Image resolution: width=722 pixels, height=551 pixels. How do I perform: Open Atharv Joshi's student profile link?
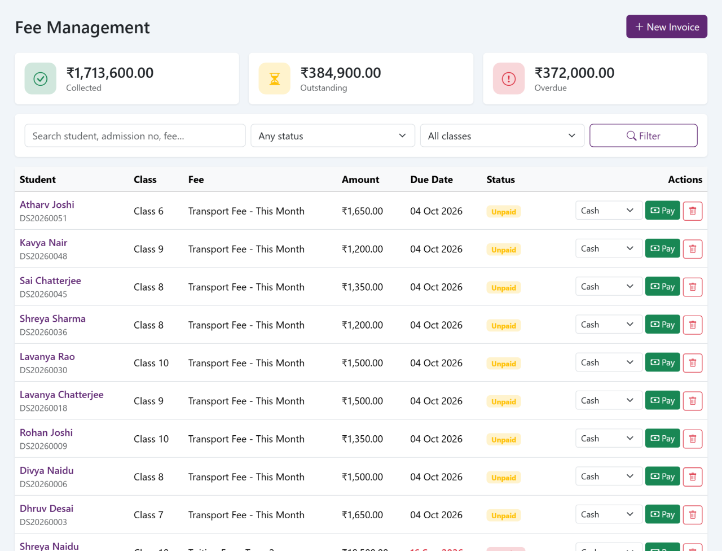(x=47, y=204)
